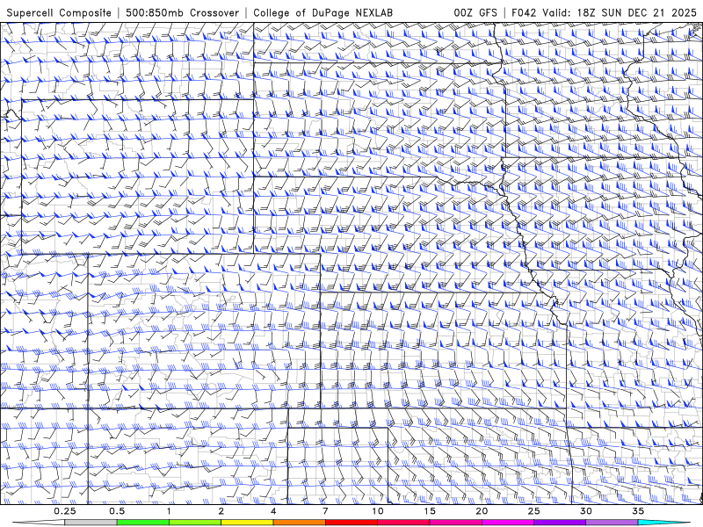Click the legend label '7'
The height and width of the screenshot is (527, 703).
point(325,511)
